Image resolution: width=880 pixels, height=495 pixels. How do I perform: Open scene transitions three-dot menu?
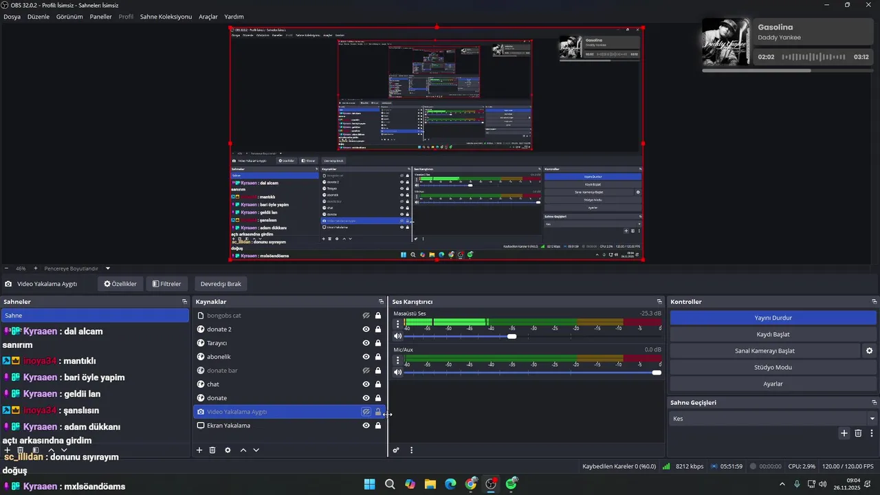tap(872, 433)
